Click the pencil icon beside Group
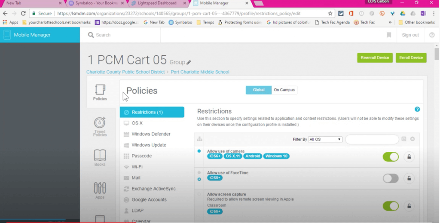The width and height of the screenshot is (440, 223). (x=189, y=62)
